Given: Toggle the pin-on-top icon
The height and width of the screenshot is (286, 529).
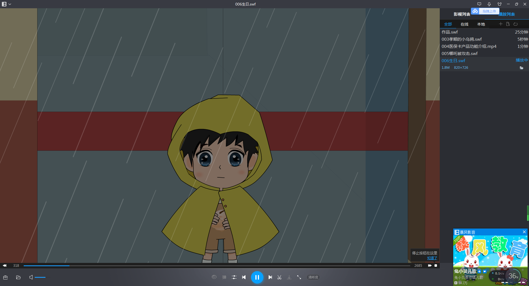Looking at the screenshot, I should pyautogui.click(x=489, y=4).
